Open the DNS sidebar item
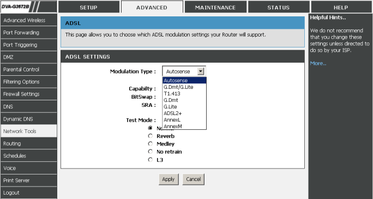The width and height of the screenshot is (373, 199). click(x=28, y=106)
